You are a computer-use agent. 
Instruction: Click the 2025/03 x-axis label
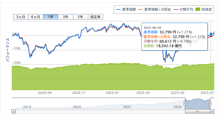(x=143, y=93)
